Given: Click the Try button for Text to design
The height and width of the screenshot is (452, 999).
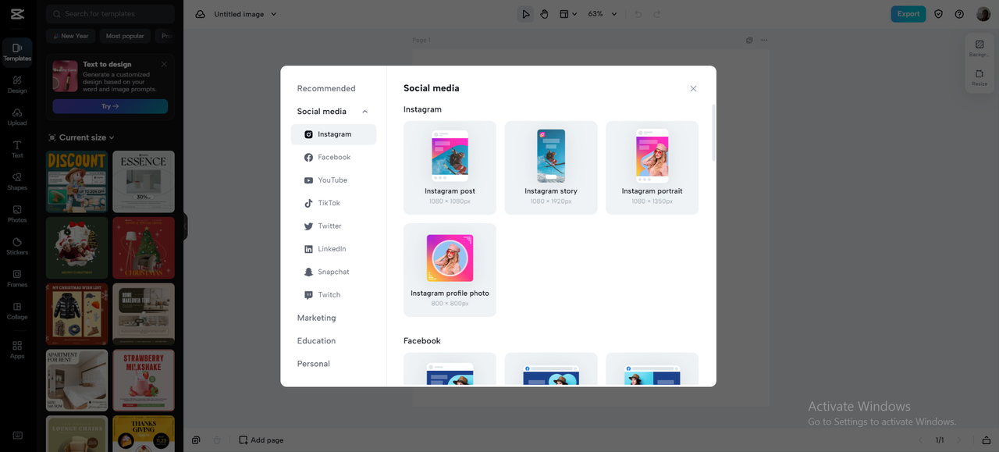Looking at the screenshot, I should 110,106.
